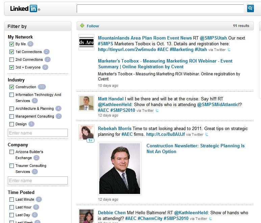Open the t.co/8u8AUJf link
This screenshot has width=261, height=223.
pyautogui.click(x=165, y=134)
